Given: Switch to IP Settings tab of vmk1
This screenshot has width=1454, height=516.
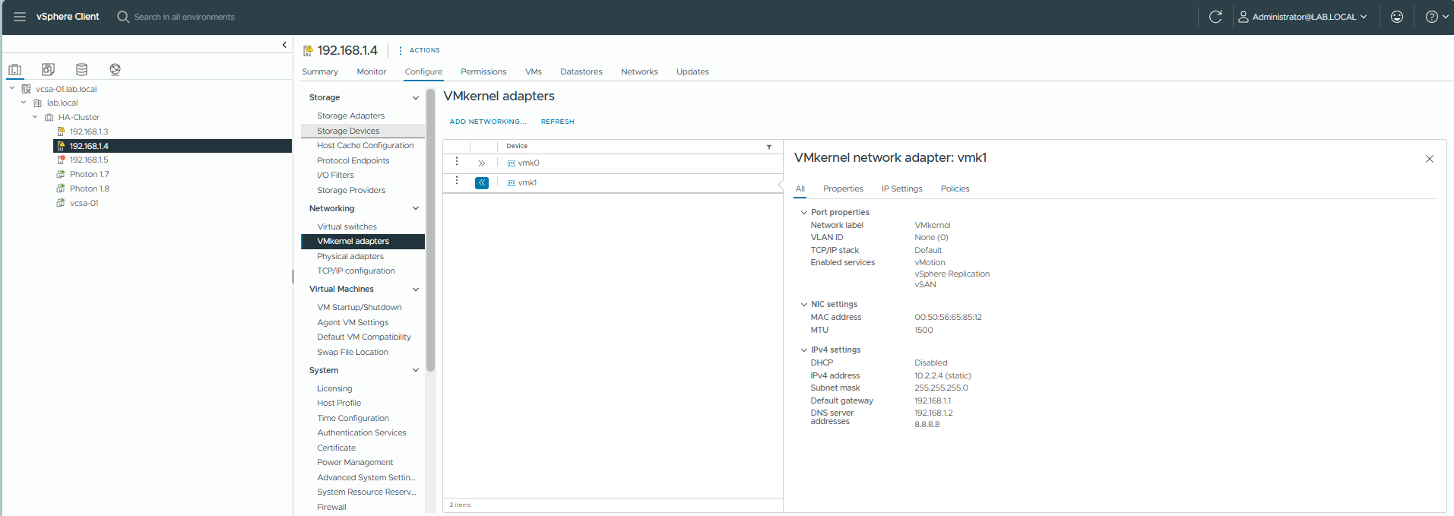Looking at the screenshot, I should click(x=901, y=188).
